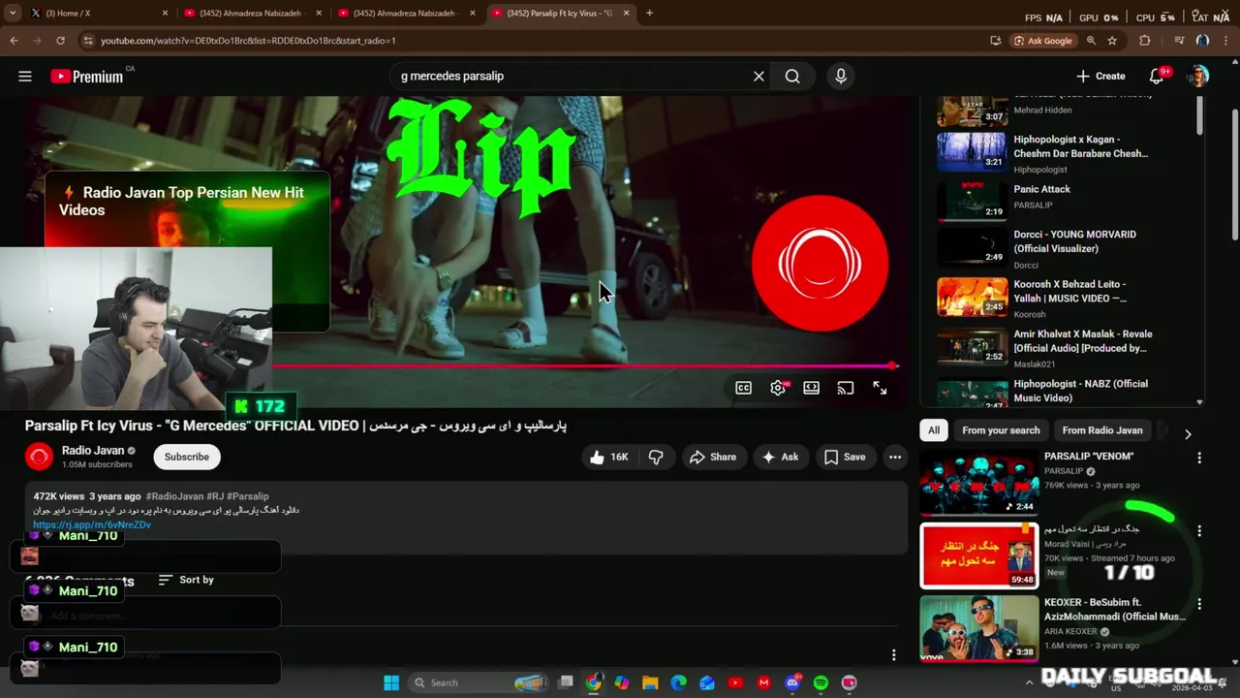Select the All filter chip
The width and height of the screenshot is (1240, 698).
[934, 430]
